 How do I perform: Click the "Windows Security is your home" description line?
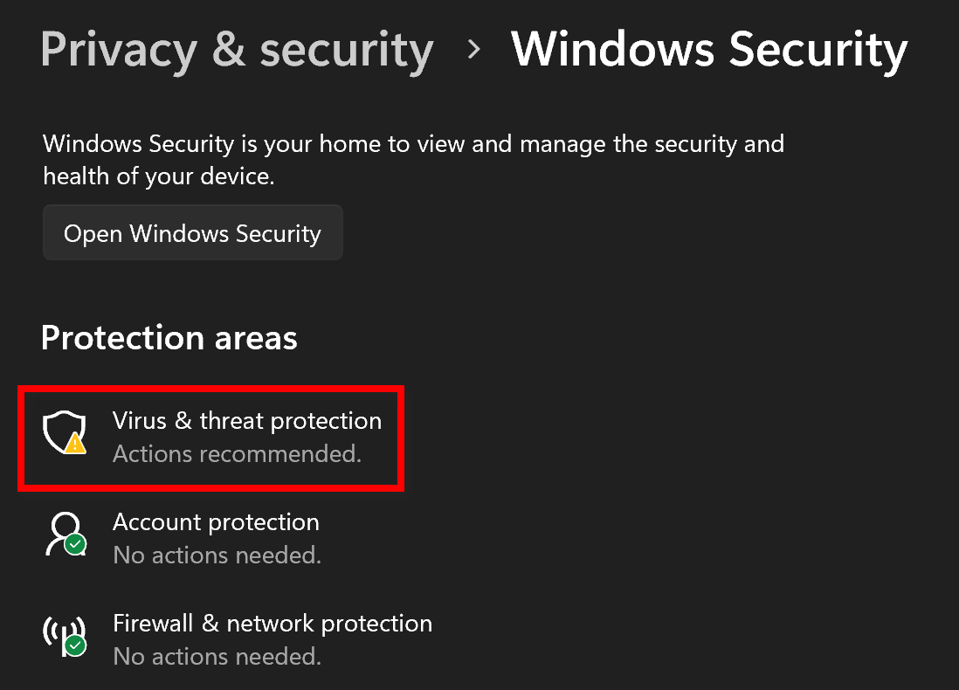point(413,144)
